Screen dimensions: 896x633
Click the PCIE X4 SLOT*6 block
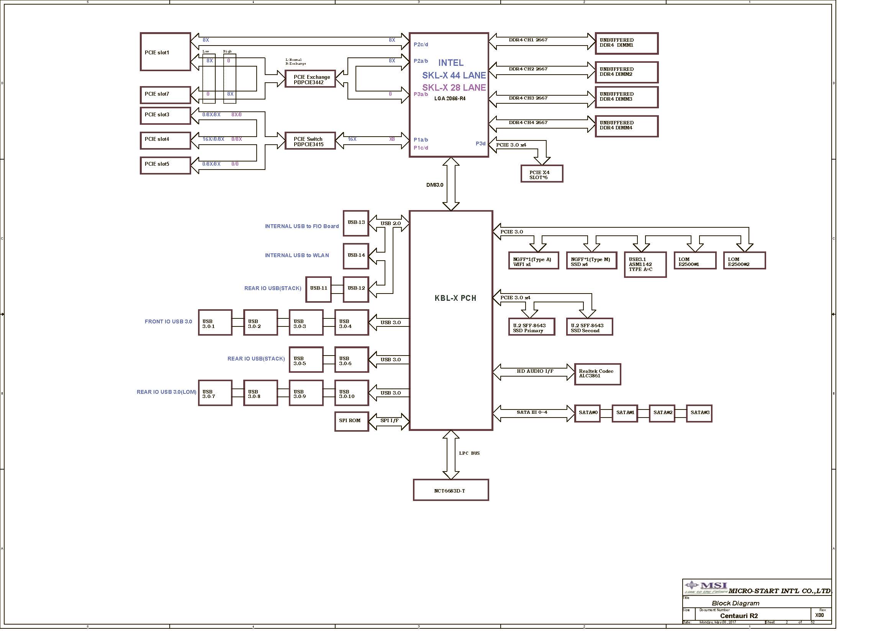542,173
